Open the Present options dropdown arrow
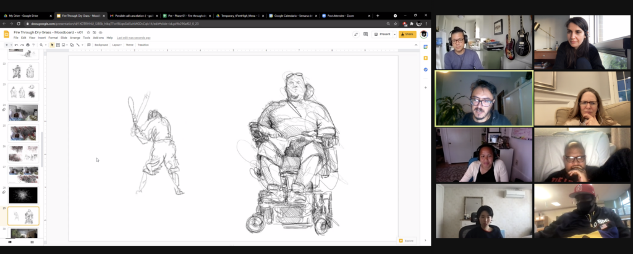The height and width of the screenshot is (254, 633). (x=393, y=34)
